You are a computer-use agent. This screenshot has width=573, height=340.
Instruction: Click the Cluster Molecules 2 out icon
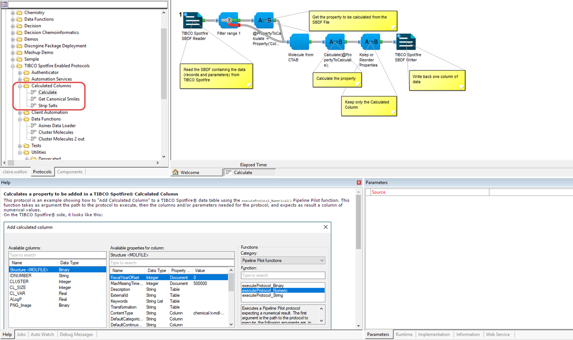coord(33,139)
